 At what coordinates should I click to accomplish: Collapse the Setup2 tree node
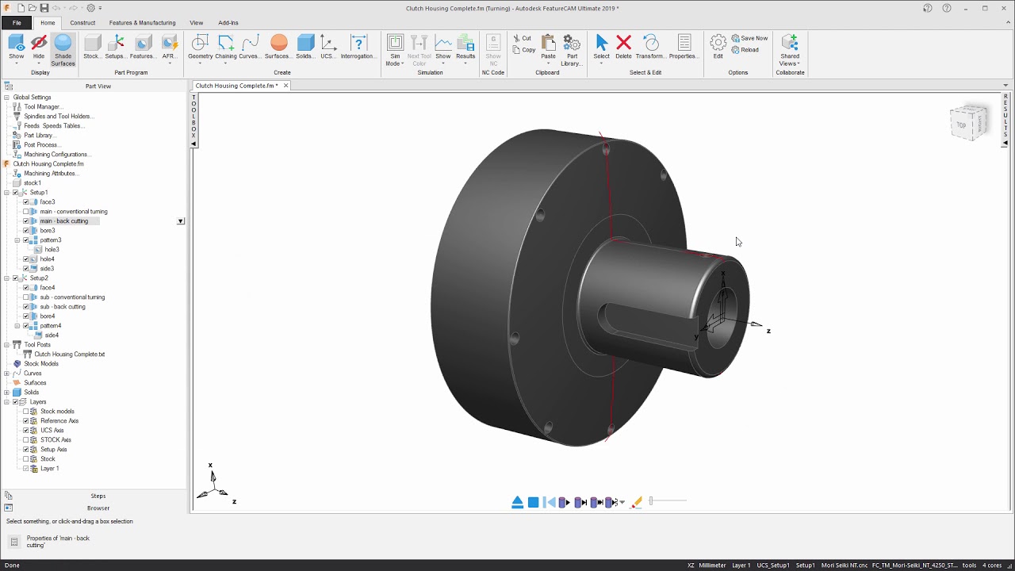click(x=7, y=278)
